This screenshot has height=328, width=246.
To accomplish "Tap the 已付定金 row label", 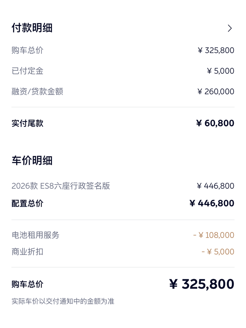I will click(27, 71).
